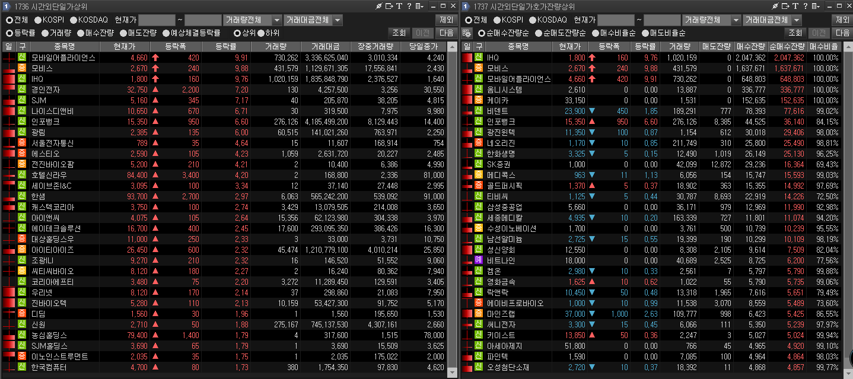Viewport: 853px width, 379px height.
Task: Open 거래대금전체 dropdown in window 1737
Action: click(x=772, y=20)
